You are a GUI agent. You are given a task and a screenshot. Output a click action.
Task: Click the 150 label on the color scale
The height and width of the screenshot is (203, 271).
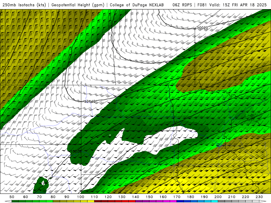point(149,197)
